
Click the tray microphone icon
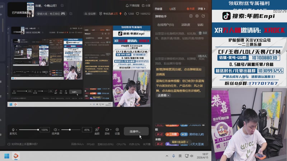coord(173,156)
